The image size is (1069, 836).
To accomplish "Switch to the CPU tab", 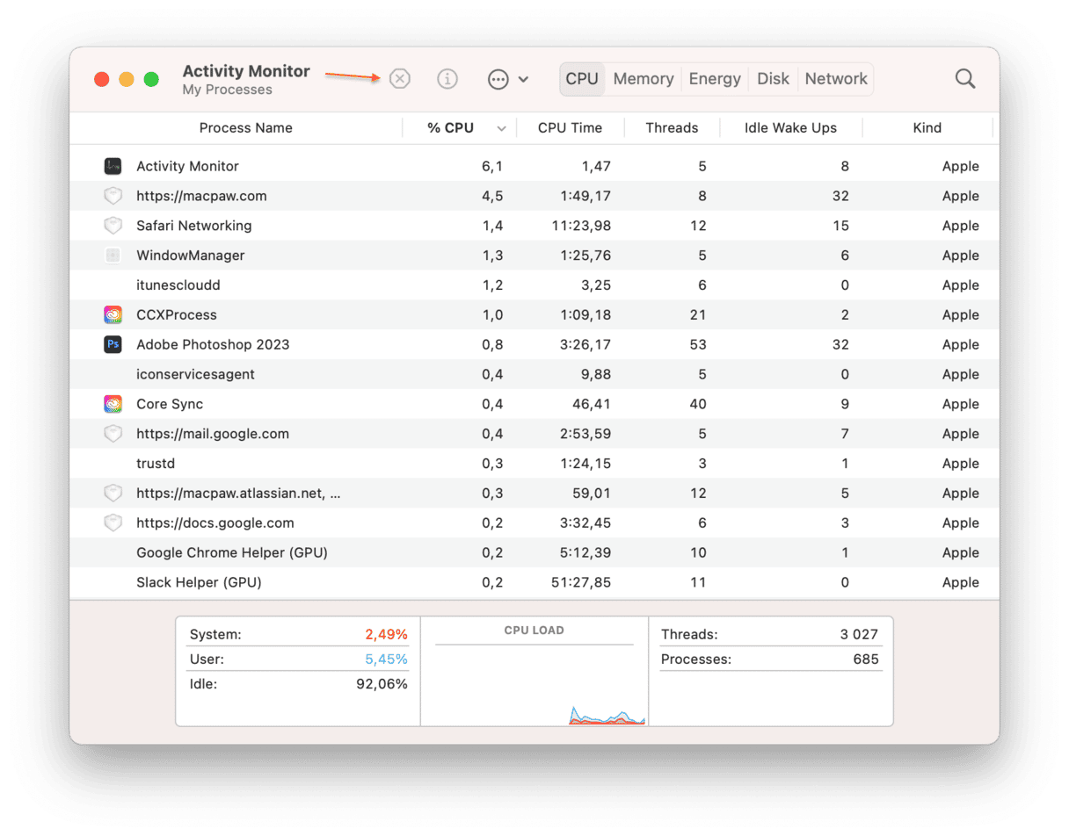I will click(581, 79).
